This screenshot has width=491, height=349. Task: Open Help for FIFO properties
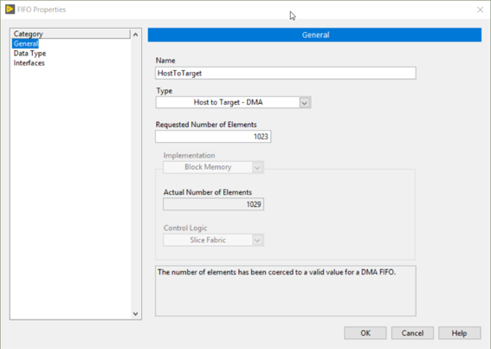459,333
